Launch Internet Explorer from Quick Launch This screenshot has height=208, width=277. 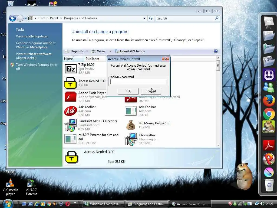37,204
